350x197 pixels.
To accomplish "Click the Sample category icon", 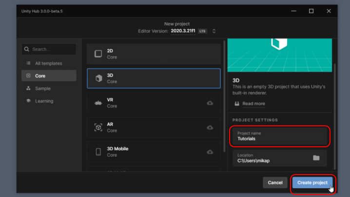I will coord(28,88).
